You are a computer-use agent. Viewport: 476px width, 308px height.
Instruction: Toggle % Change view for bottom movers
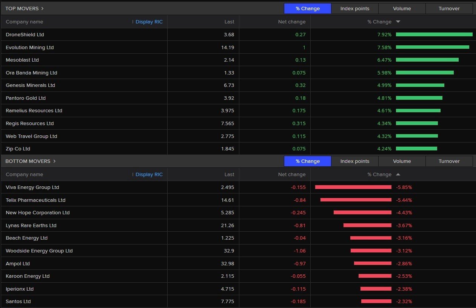click(x=307, y=161)
